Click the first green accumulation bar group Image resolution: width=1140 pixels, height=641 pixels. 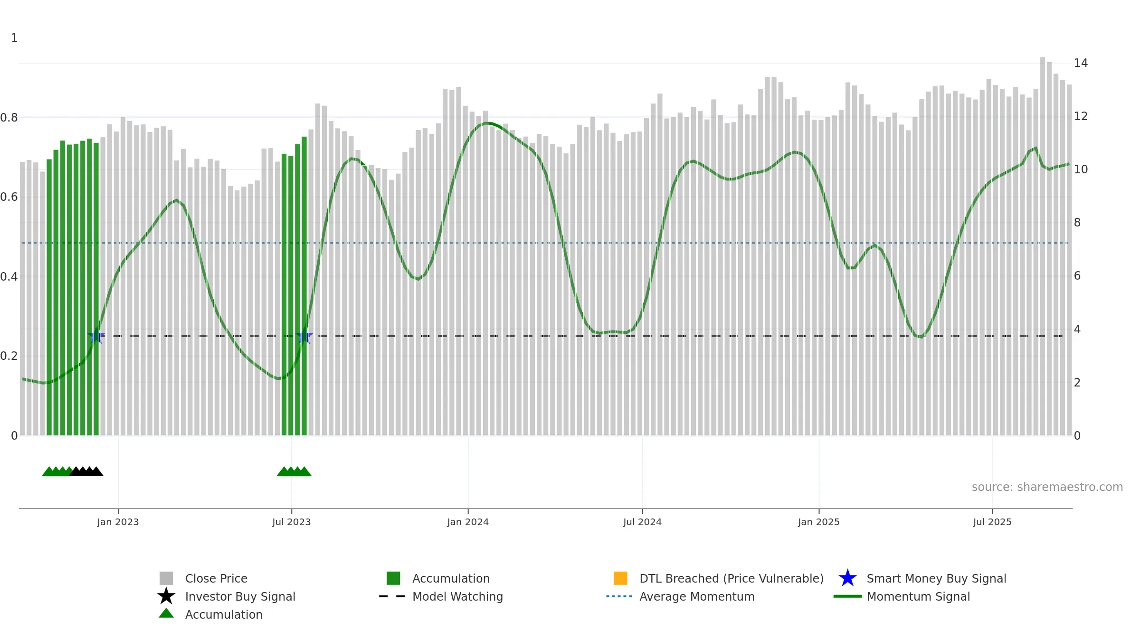pos(73,287)
